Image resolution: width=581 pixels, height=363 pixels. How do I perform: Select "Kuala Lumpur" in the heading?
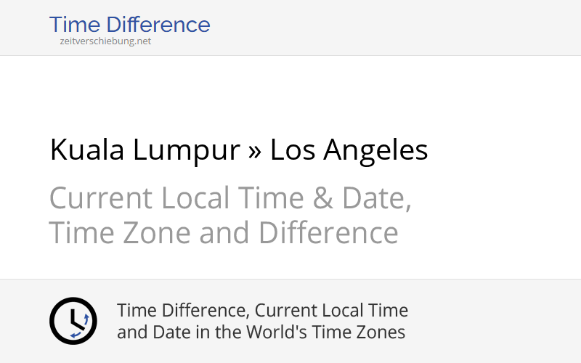tap(145, 150)
